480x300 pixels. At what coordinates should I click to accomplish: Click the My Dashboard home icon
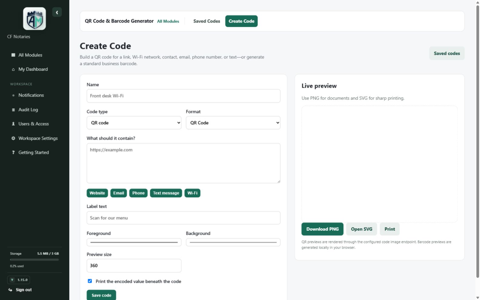(13, 69)
